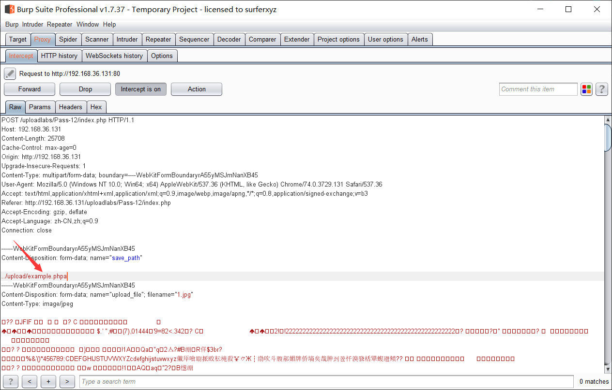Screen dimensions: 612x390
Task: Open the highlight color picker icon
Action: pyautogui.click(x=587, y=89)
